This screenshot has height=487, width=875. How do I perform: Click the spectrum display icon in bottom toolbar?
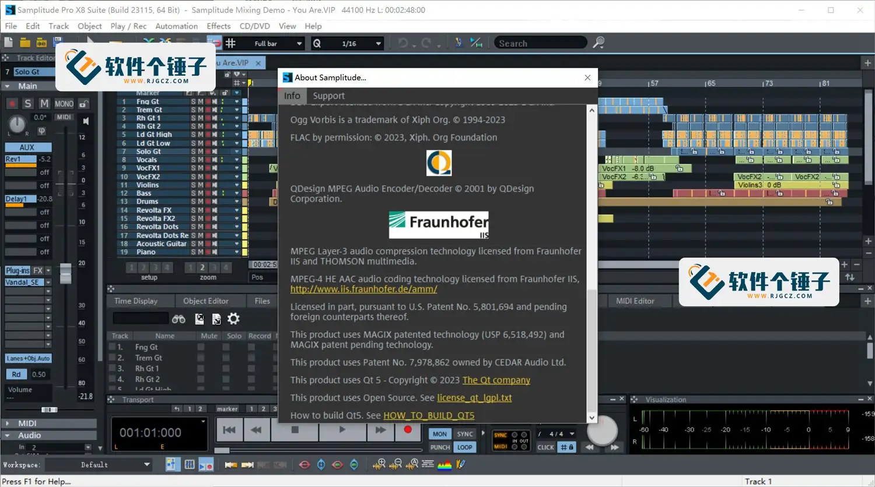[x=444, y=464]
